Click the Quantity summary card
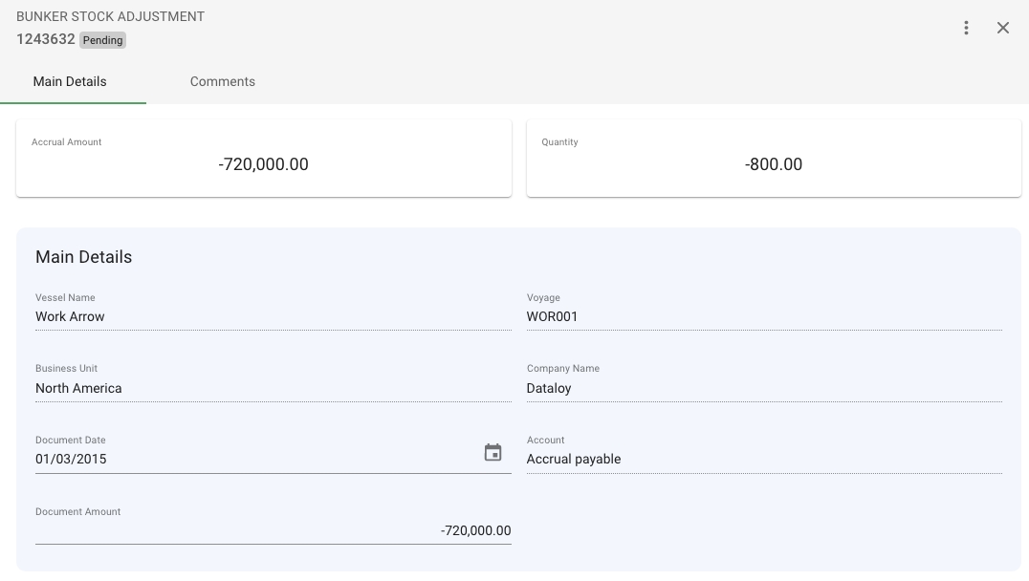This screenshot has width=1029, height=581. tap(773, 158)
